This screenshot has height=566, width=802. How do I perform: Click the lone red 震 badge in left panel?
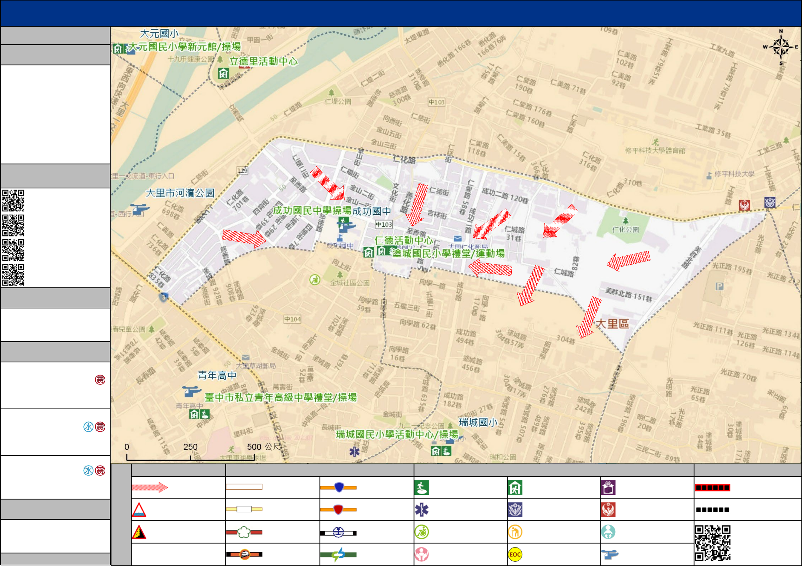click(x=100, y=380)
